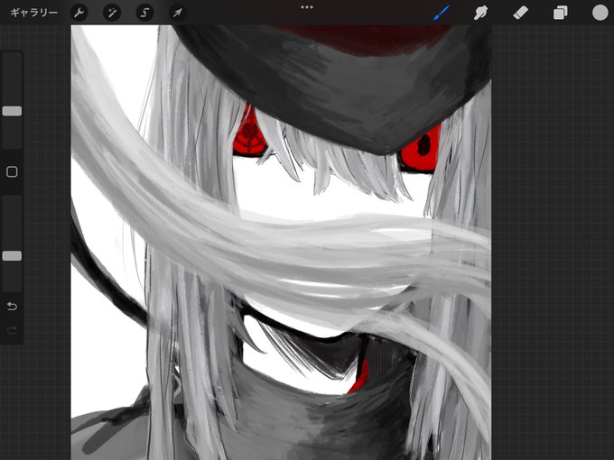Click the dimmed redo arrow
Viewport: 614px width, 460px height.
coord(12,330)
